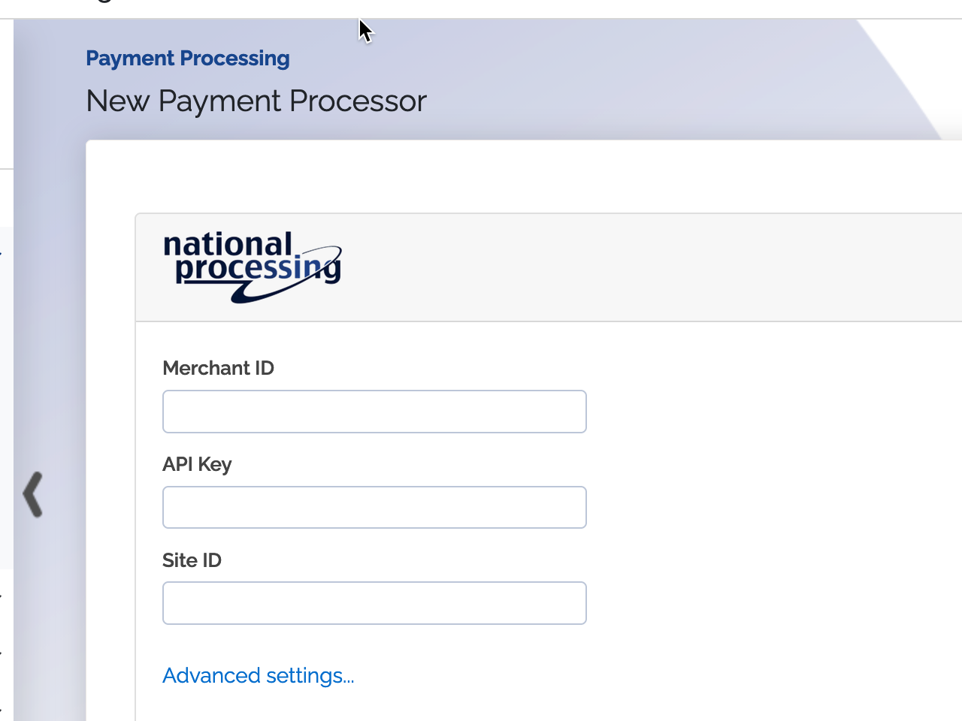Image resolution: width=962 pixels, height=721 pixels.
Task: Click the word processing in the logo
Action: tap(258, 269)
